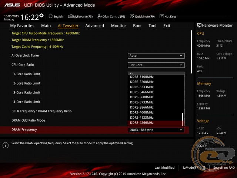
Task: Click the globe language icon
Action: click(51, 16)
